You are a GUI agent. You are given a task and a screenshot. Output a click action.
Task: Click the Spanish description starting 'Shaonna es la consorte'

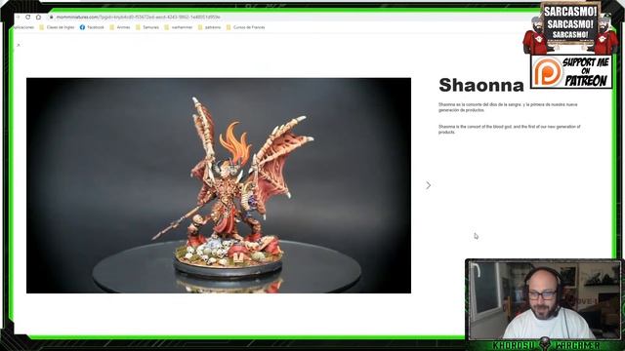pyautogui.click(x=508, y=107)
